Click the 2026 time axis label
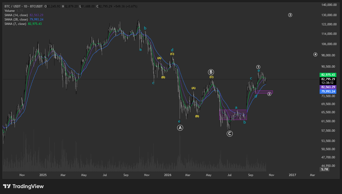 (167, 175)
